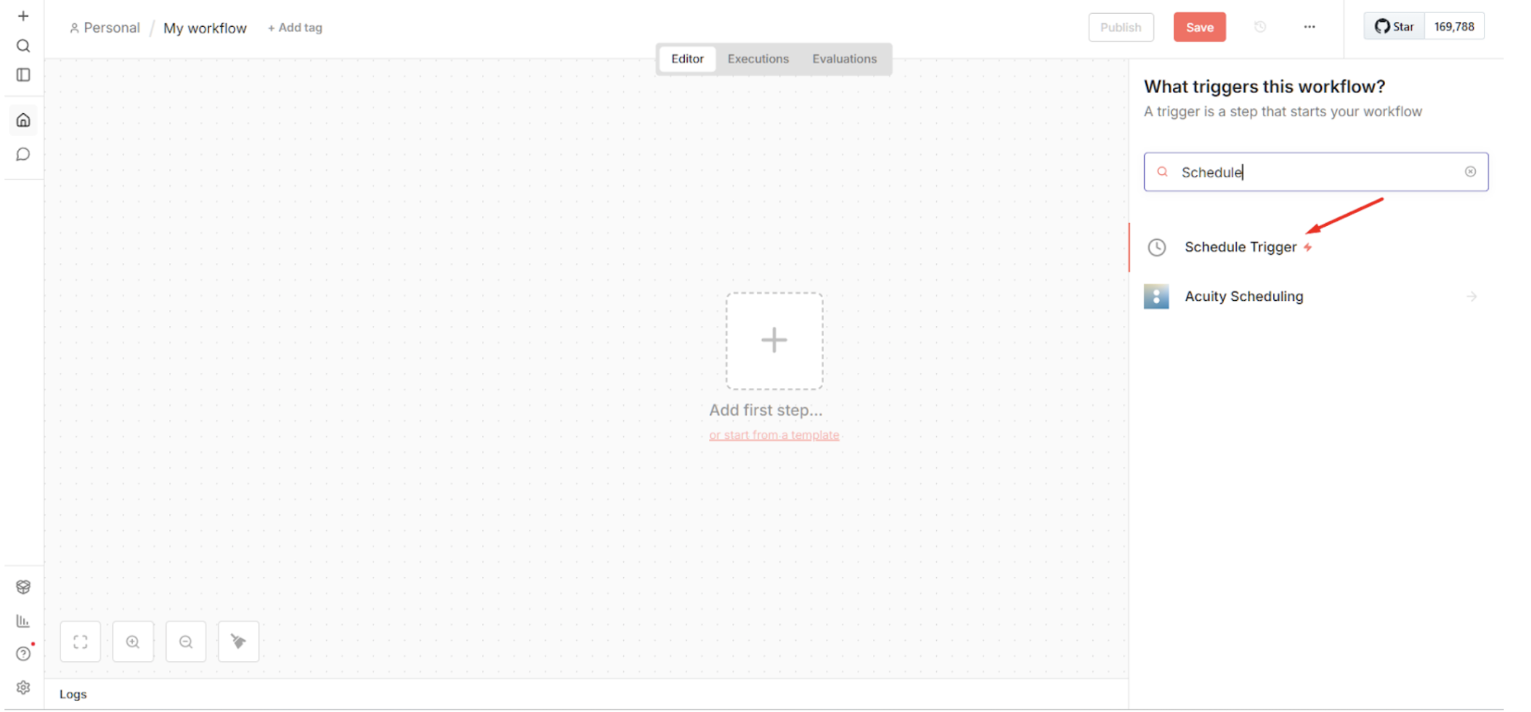Image resolution: width=1531 pixels, height=712 pixels.
Task: Open the settings gear icon
Action: (x=23, y=687)
